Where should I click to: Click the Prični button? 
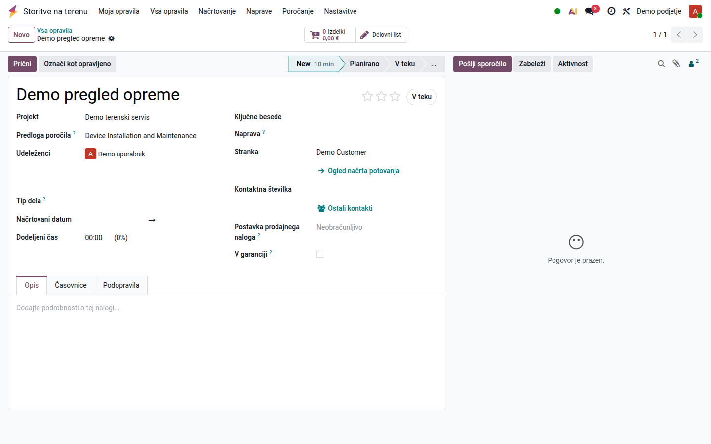pyautogui.click(x=22, y=64)
